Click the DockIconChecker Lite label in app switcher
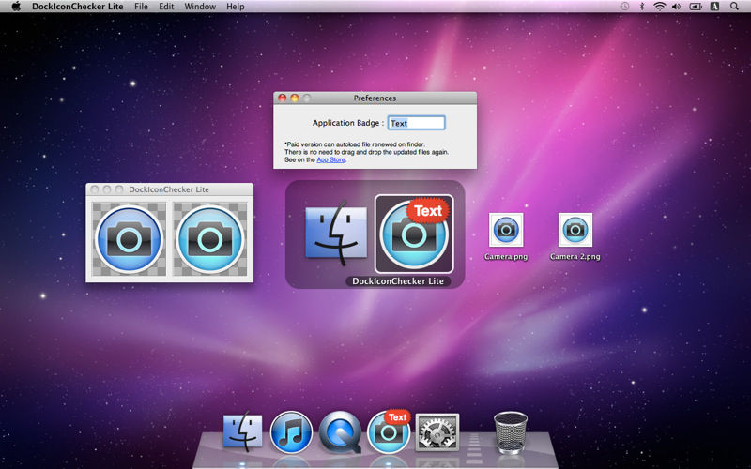Viewport: 751px width, 469px height. click(x=398, y=280)
